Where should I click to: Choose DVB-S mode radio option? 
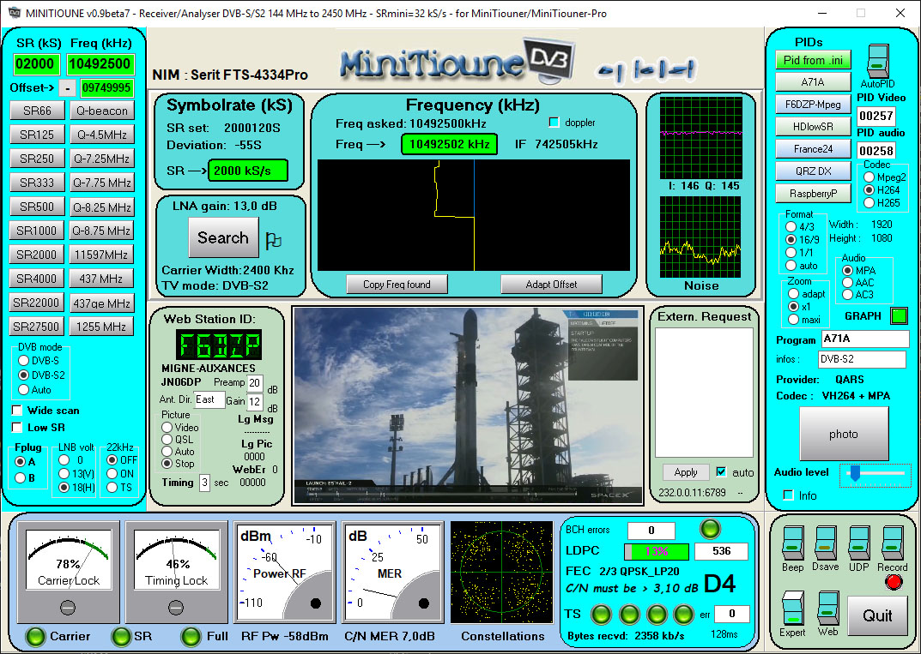[22, 361]
